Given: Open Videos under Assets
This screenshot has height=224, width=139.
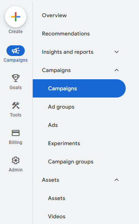Looking at the screenshot, I should (x=57, y=216).
